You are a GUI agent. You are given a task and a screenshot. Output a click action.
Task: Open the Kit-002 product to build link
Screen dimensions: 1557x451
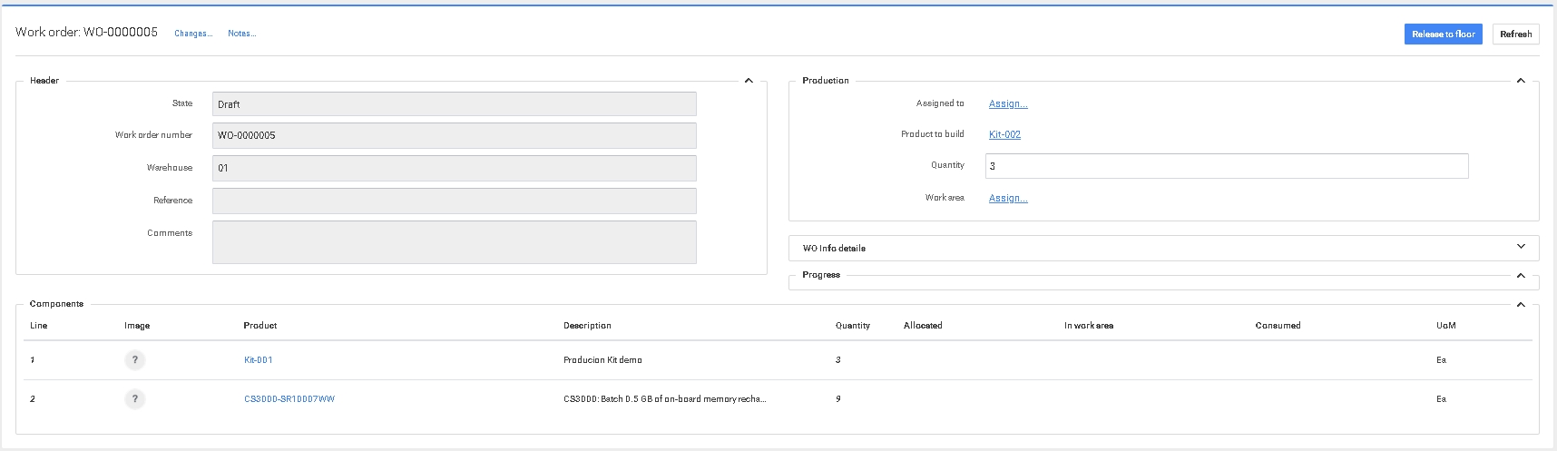1004,135
